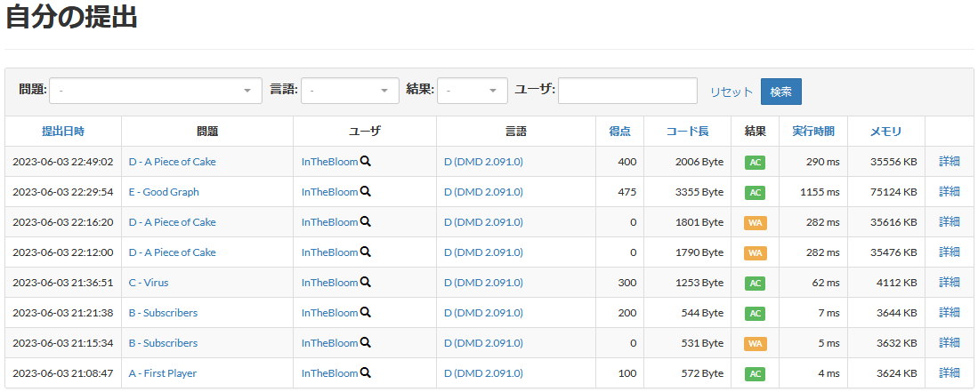Viewport: 978px width, 392px height.
Task: Click the WA badge in the 22:12:00 row
Action: [x=755, y=253]
